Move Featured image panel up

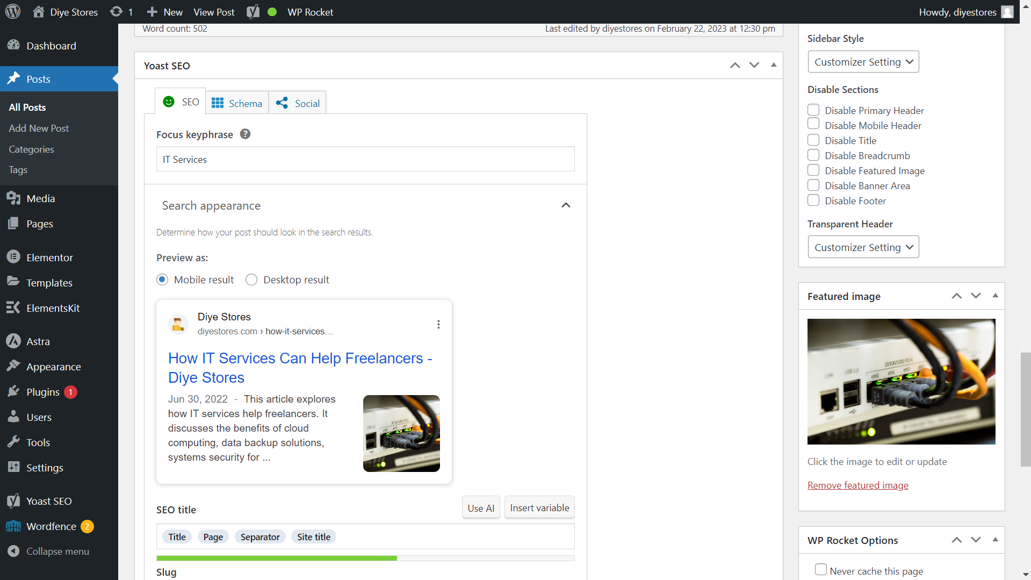coord(957,296)
